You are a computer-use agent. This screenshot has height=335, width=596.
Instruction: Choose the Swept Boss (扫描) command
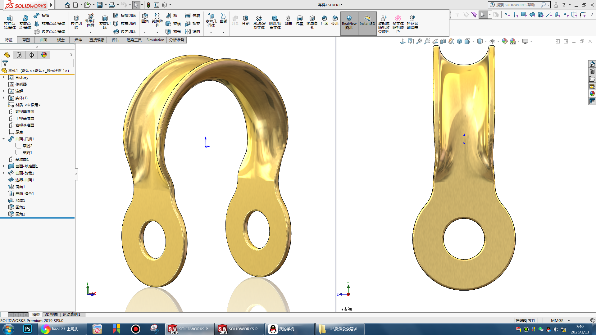point(41,15)
